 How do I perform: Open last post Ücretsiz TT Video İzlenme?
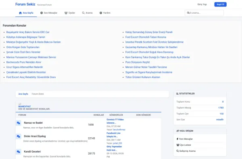(x=115, y=121)
